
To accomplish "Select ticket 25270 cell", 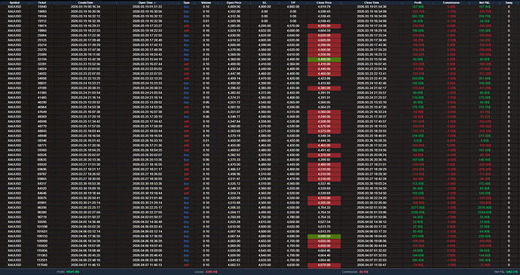I will [x=41, y=50].
